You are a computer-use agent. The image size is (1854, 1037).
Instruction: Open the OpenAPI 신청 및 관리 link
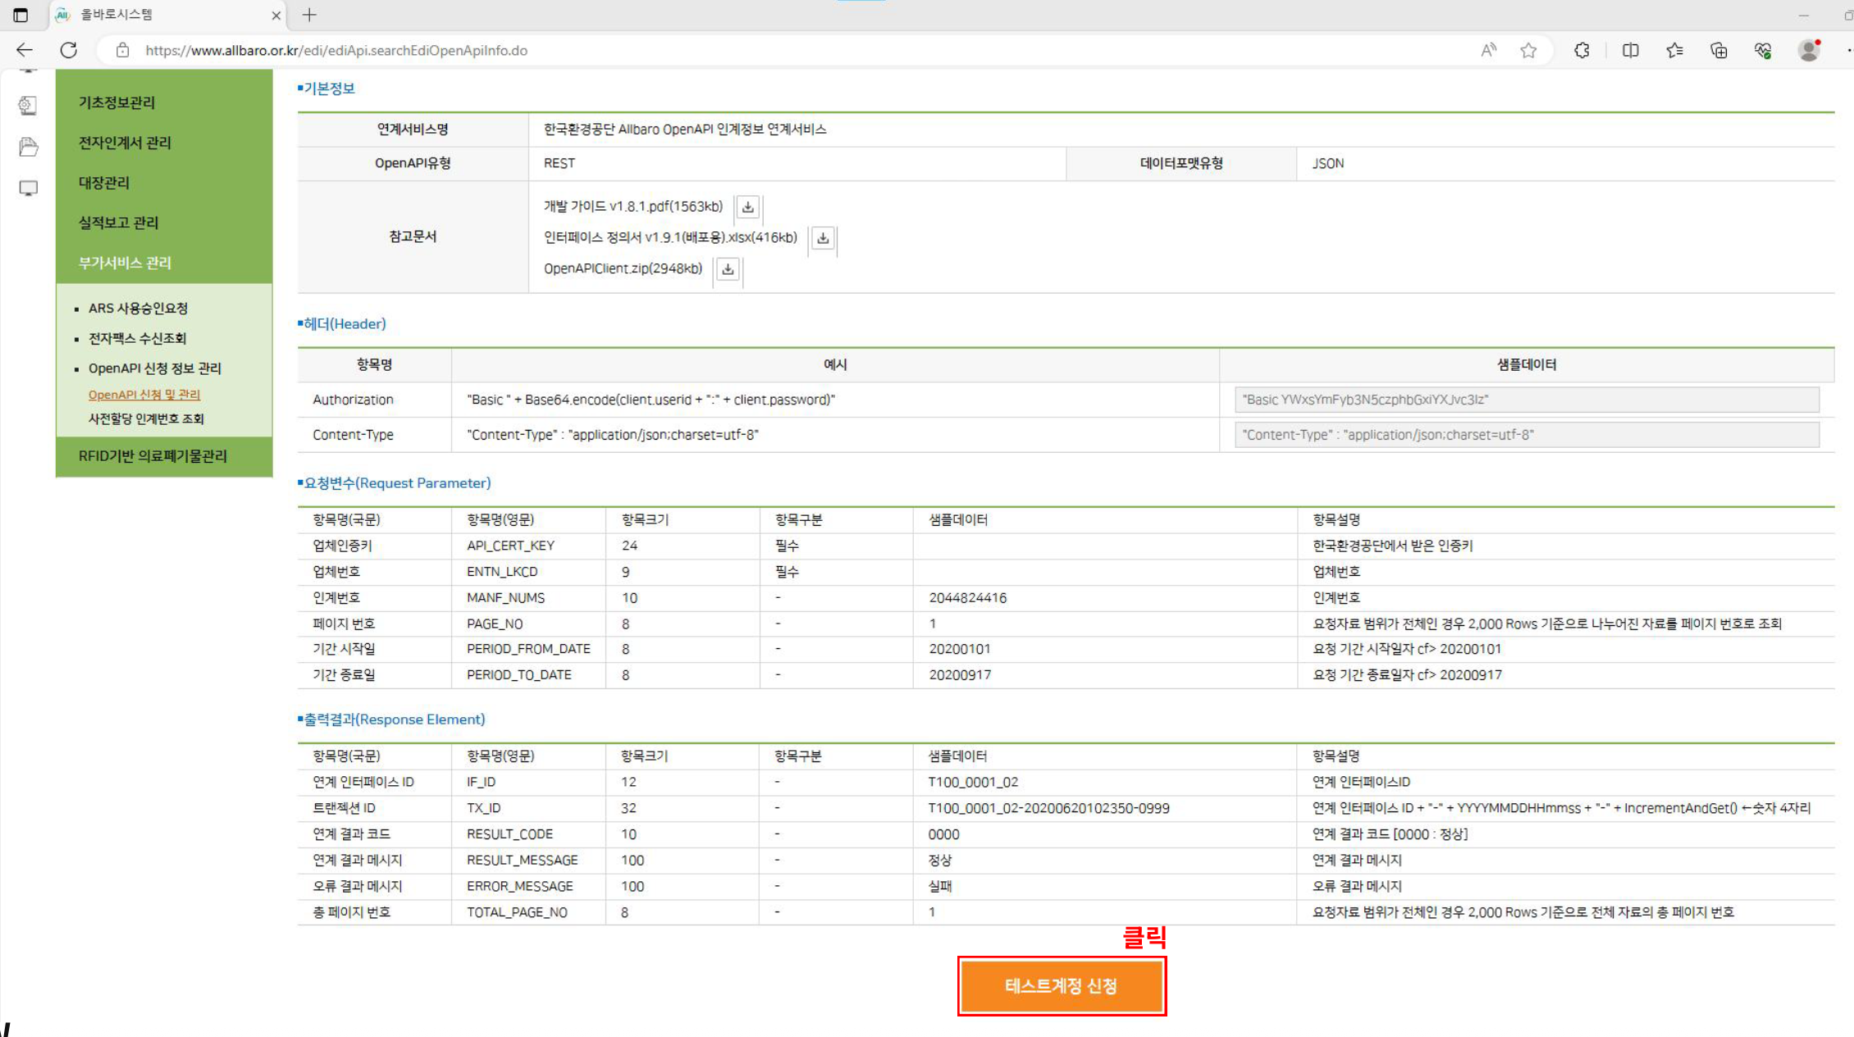(x=144, y=395)
